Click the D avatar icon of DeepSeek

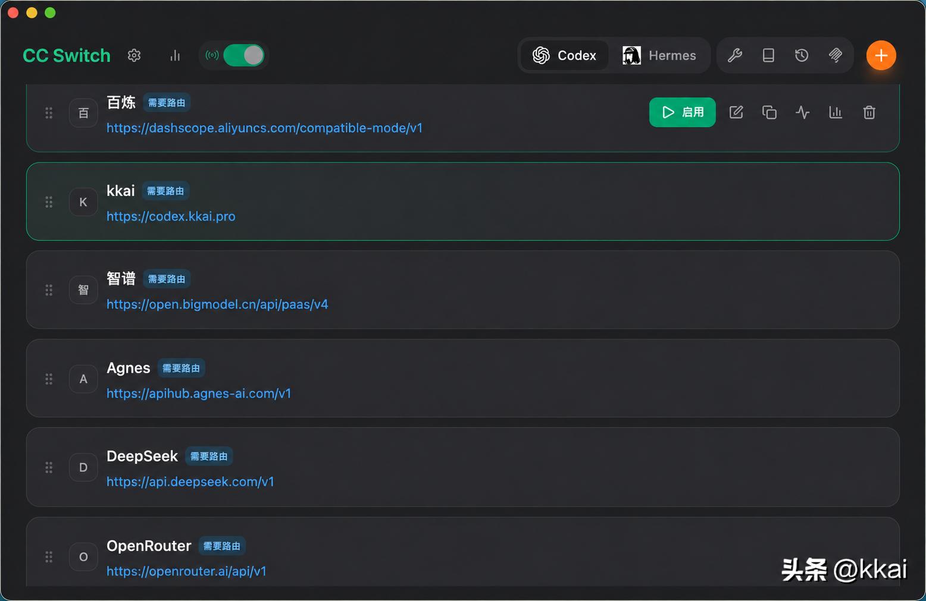83,467
